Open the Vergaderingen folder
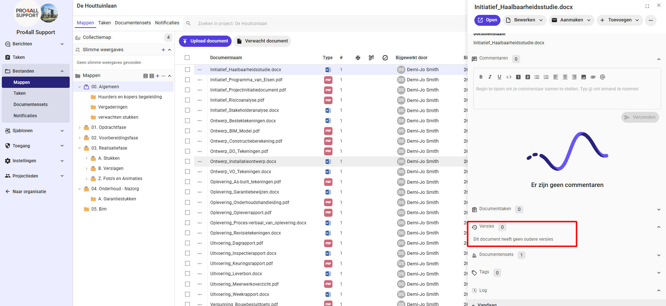The height and width of the screenshot is (306, 666). 113,107
